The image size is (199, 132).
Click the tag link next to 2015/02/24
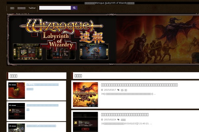[123, 120]
